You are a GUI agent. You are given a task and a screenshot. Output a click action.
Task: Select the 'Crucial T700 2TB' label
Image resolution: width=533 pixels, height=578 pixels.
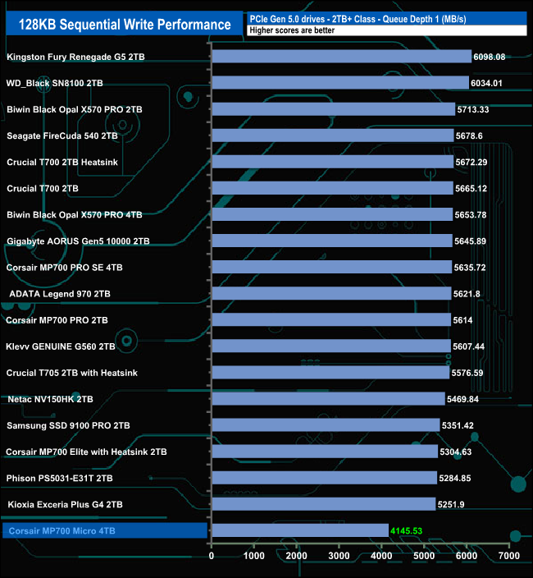(x=43, y=188)
